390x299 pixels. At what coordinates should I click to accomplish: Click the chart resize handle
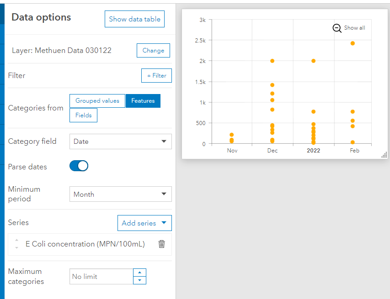click(384, 155)
